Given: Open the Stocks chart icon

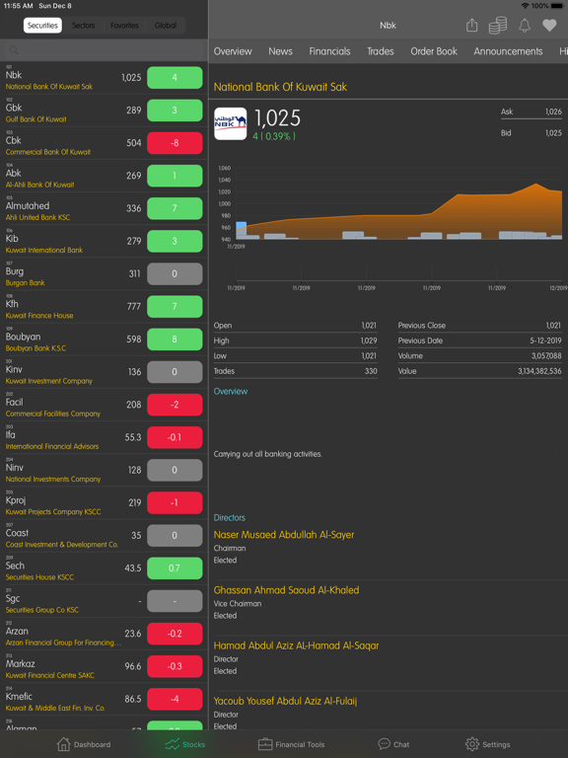Looking at the screenshot, I should coord(172,744).
